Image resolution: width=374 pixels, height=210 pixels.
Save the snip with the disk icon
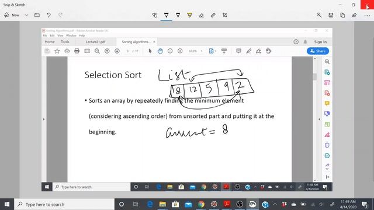tap(331, 15)
